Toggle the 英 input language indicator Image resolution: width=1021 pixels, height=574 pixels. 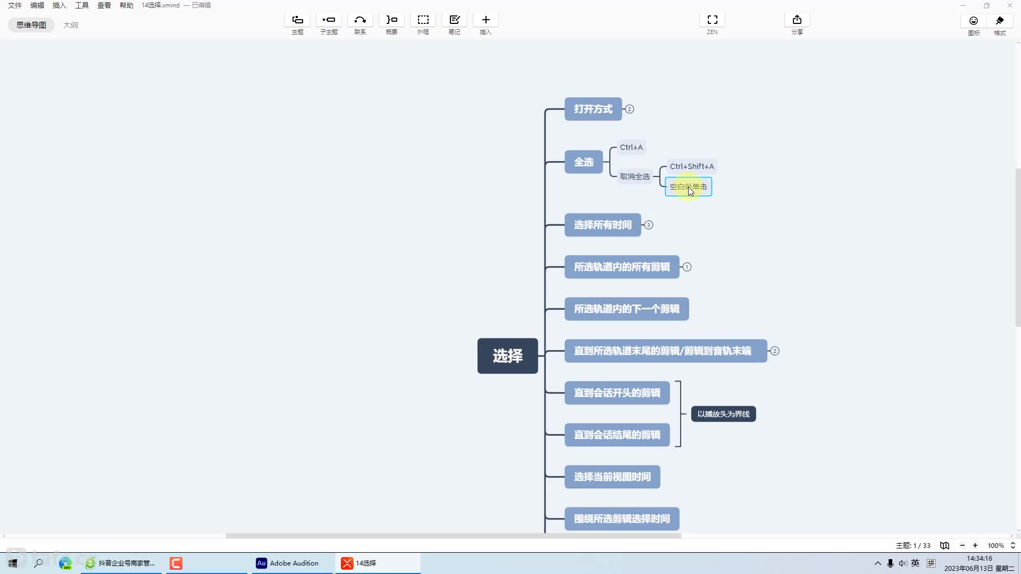pos(915,563)
